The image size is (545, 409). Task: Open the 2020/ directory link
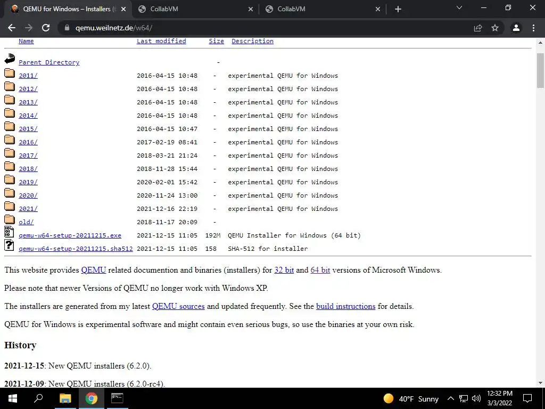click(x=28, y=195)
